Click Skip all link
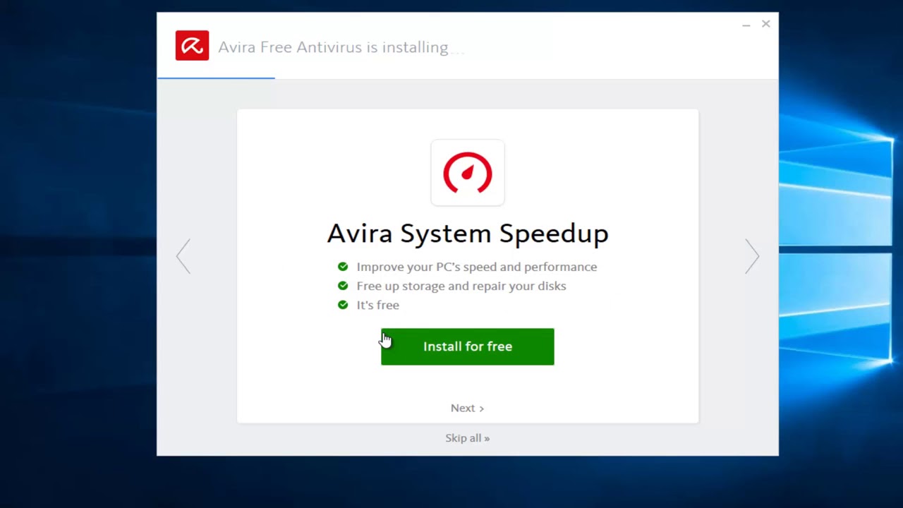Image resolution: width=903 pixels, height=508 pixels. [x=467, y=438]
